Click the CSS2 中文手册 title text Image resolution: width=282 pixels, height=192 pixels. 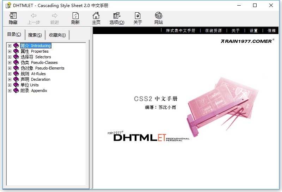156,99
